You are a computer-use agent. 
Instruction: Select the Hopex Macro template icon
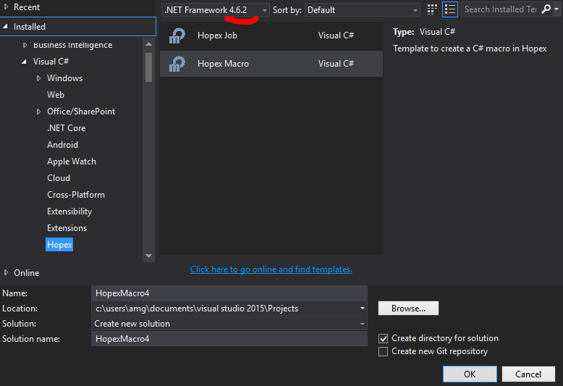pyautogui.click(x=177, y=64)
